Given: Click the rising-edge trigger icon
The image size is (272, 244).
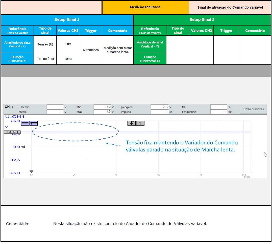Looking at the screenshot, I should (131, 123).
